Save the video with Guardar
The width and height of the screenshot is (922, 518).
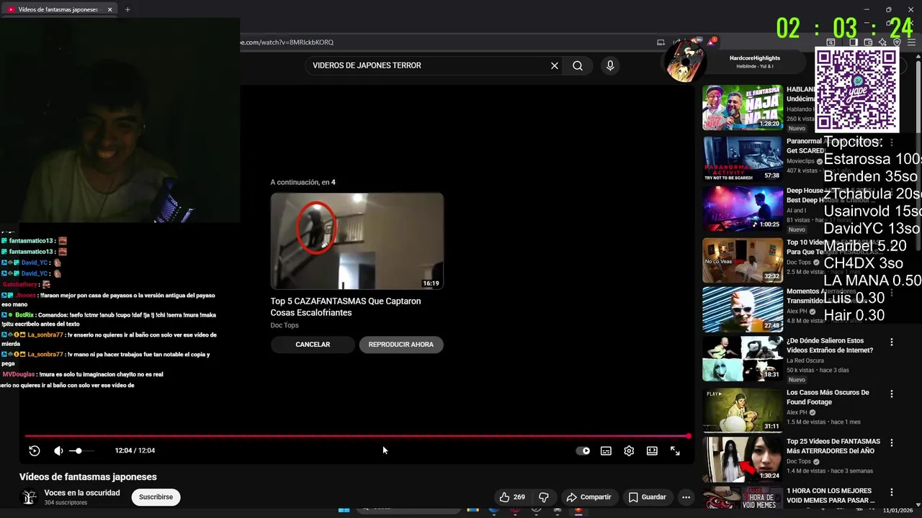647,497
